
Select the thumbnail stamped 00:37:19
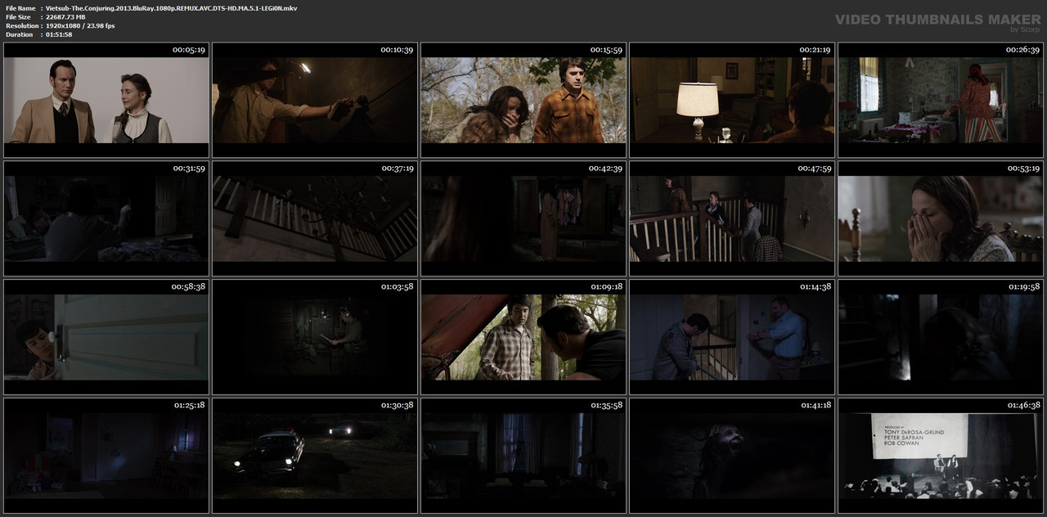point(315,218)
